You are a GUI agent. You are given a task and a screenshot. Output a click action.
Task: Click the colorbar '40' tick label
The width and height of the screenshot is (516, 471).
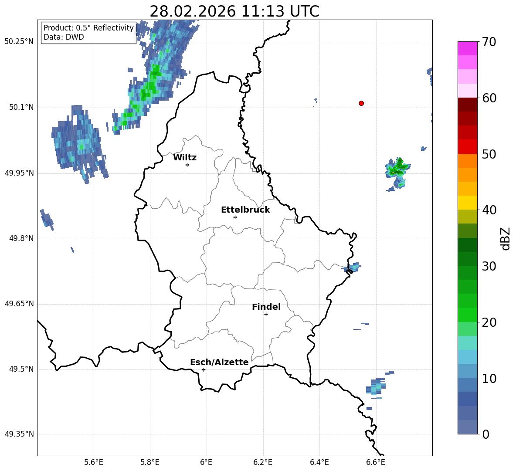(x=489, y=210)
